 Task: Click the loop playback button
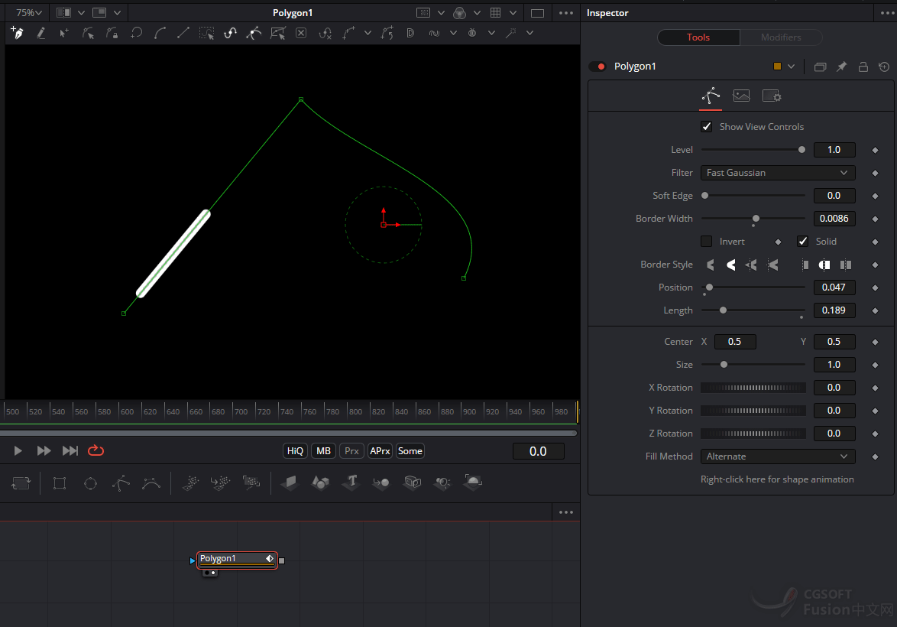[96, 451]
